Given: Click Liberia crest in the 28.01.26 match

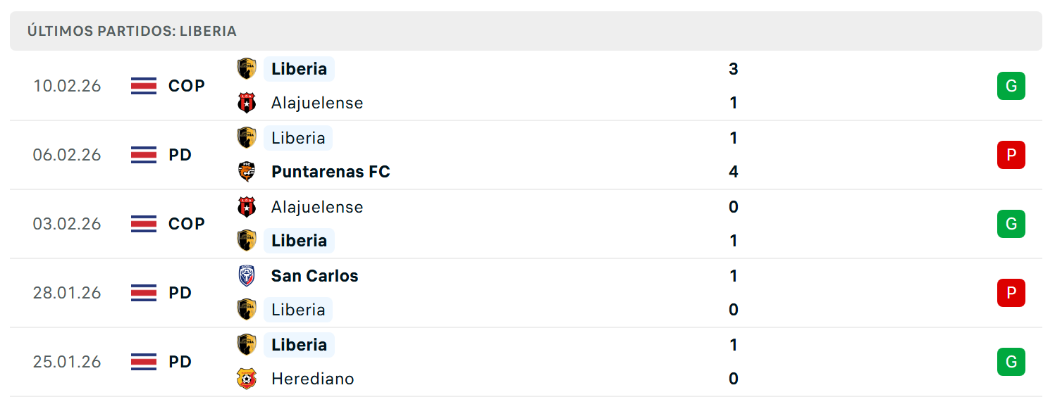Looking at the screenshot, I should coord(247,310).
